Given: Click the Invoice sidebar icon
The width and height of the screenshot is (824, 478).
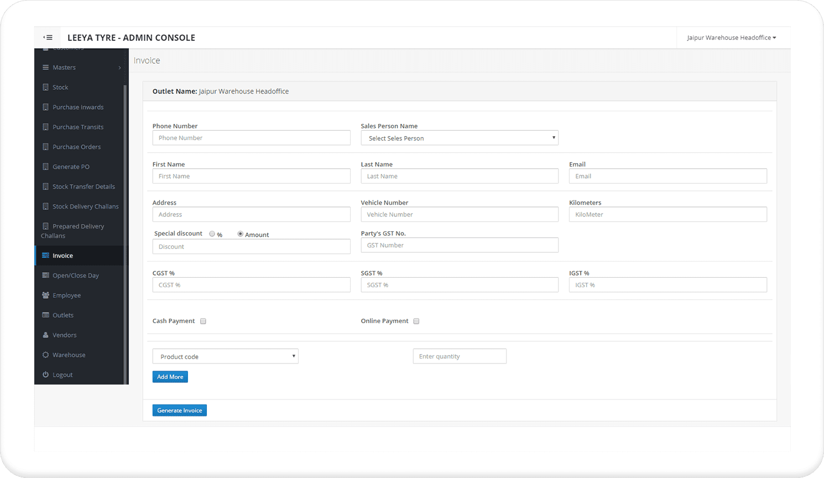Looking at the screenshot, I should coord(45,256).
